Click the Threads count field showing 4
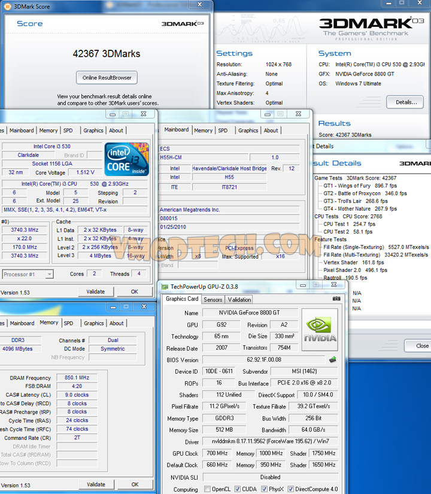 (x=139, y=274)
